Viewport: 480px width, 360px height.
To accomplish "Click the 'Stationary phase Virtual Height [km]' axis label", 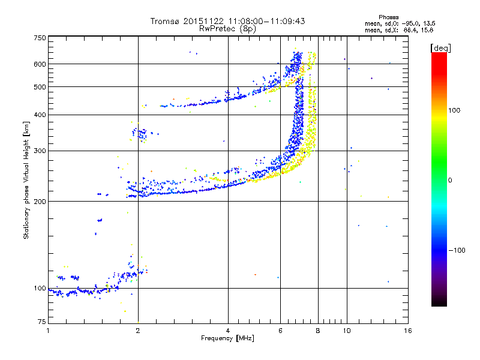I will [26, 180].
